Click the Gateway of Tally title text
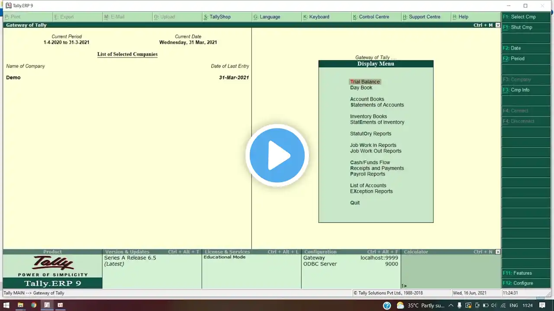The height and width of the screenshot is (311, 554). click(x=26, y=25)
